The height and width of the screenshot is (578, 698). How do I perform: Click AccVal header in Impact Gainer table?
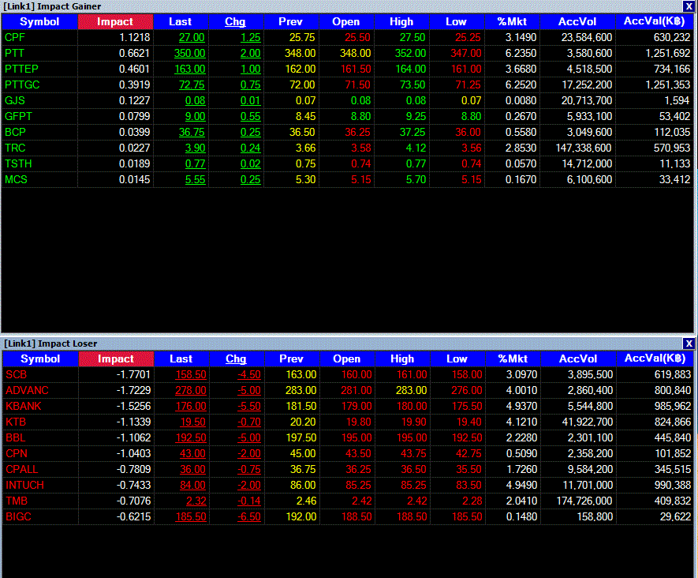[655, 22]
